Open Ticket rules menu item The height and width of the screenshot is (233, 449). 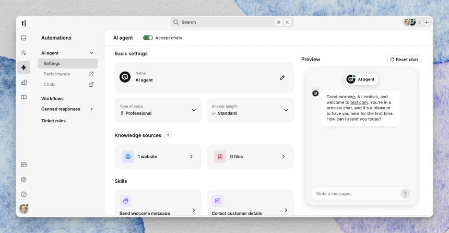click(53, 121)
